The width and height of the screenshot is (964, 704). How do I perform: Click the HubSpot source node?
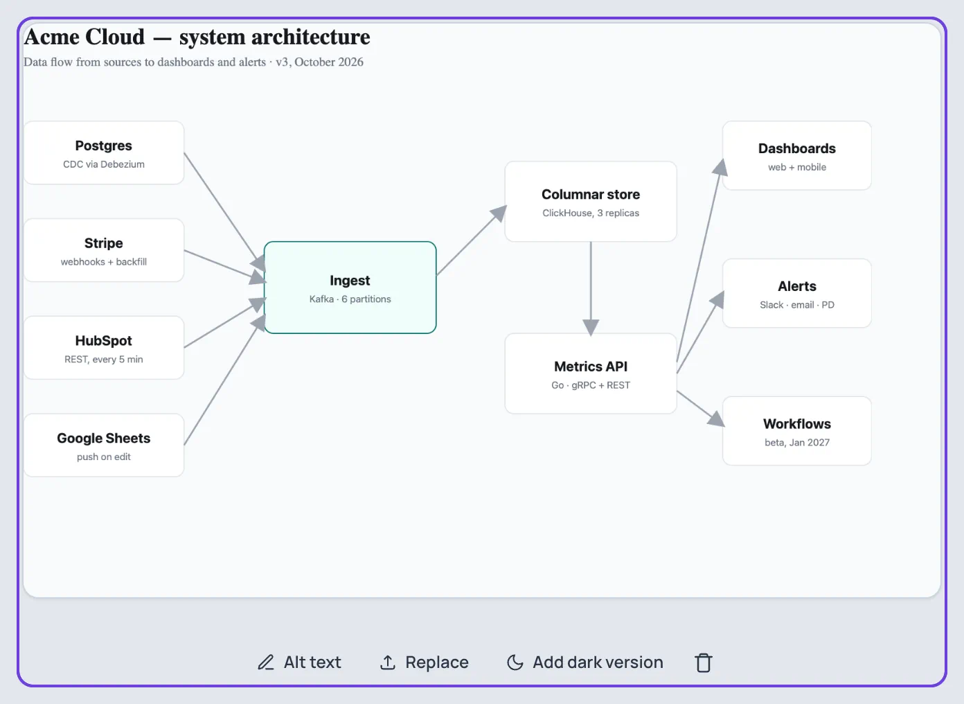(104, 348)
